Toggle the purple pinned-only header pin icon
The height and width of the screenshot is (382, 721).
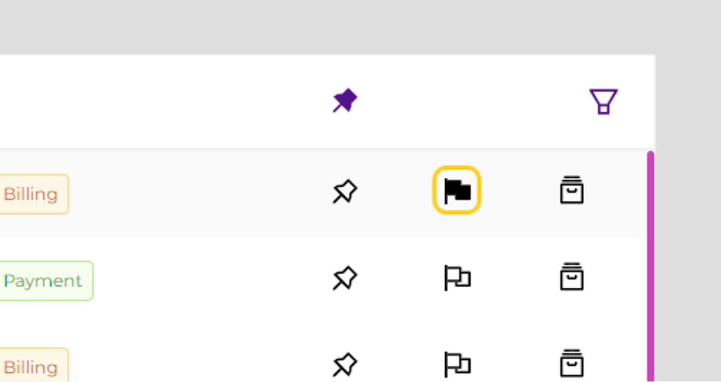pyautogui.click(x=345, y=101)
